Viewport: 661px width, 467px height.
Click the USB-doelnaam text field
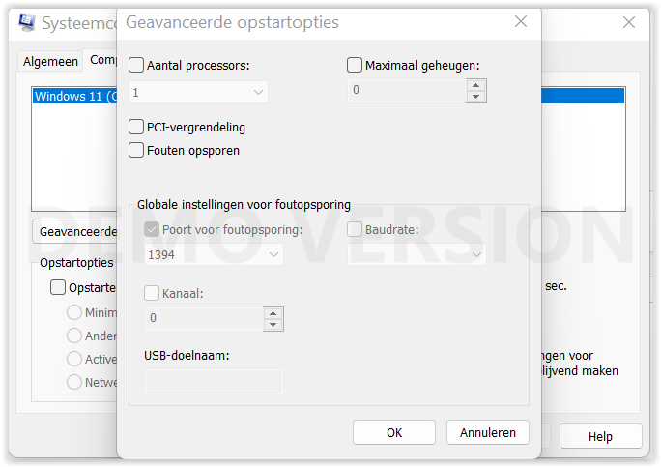pyautogui.click(x=214, y=382)
